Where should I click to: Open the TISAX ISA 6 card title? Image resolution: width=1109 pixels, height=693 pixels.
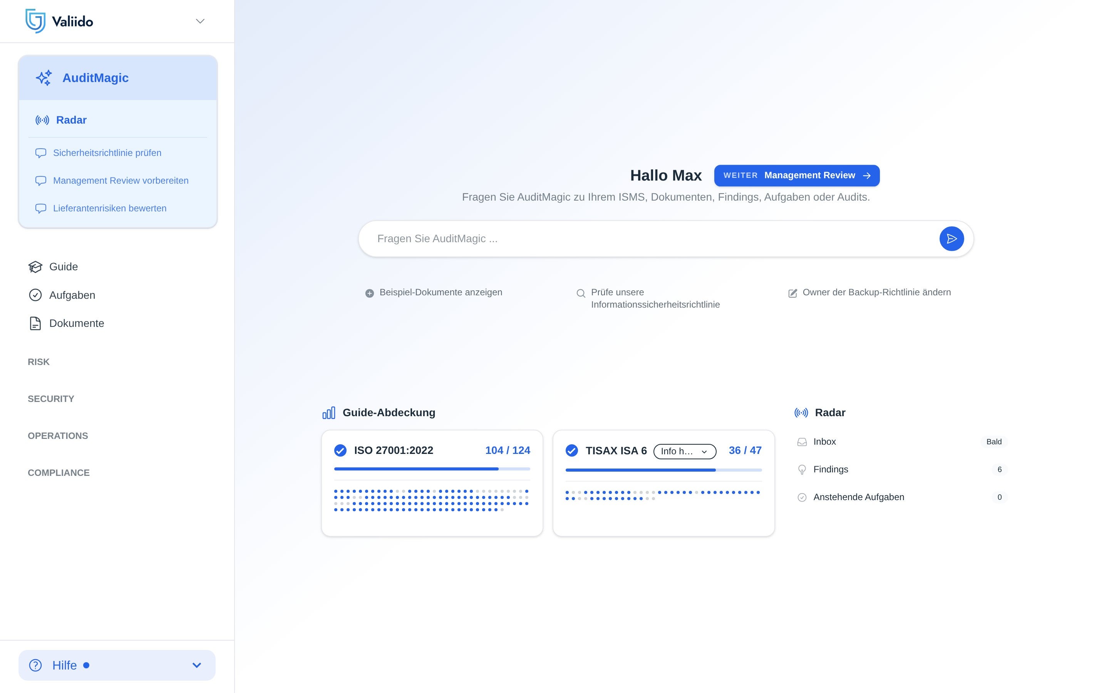pyautogui.click(x=616, y=451)
